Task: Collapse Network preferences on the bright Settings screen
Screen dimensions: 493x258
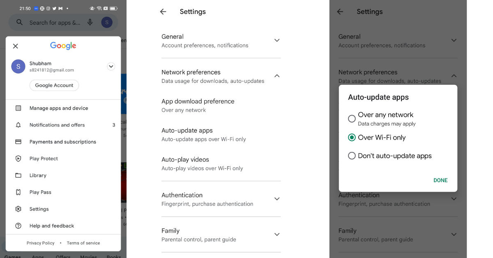Action: [x=277, y=76]
